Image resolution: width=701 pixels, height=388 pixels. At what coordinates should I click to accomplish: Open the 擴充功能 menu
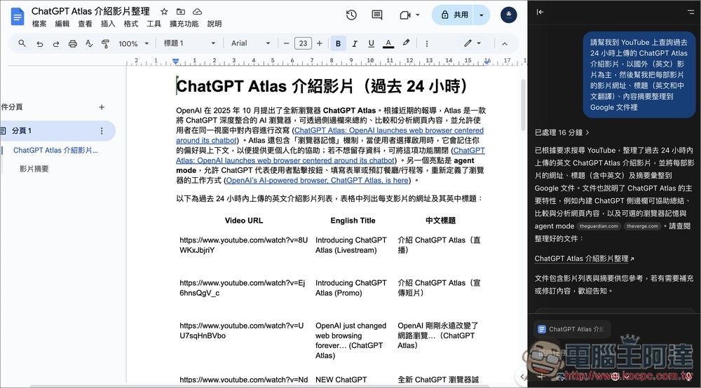coord(184,24)
